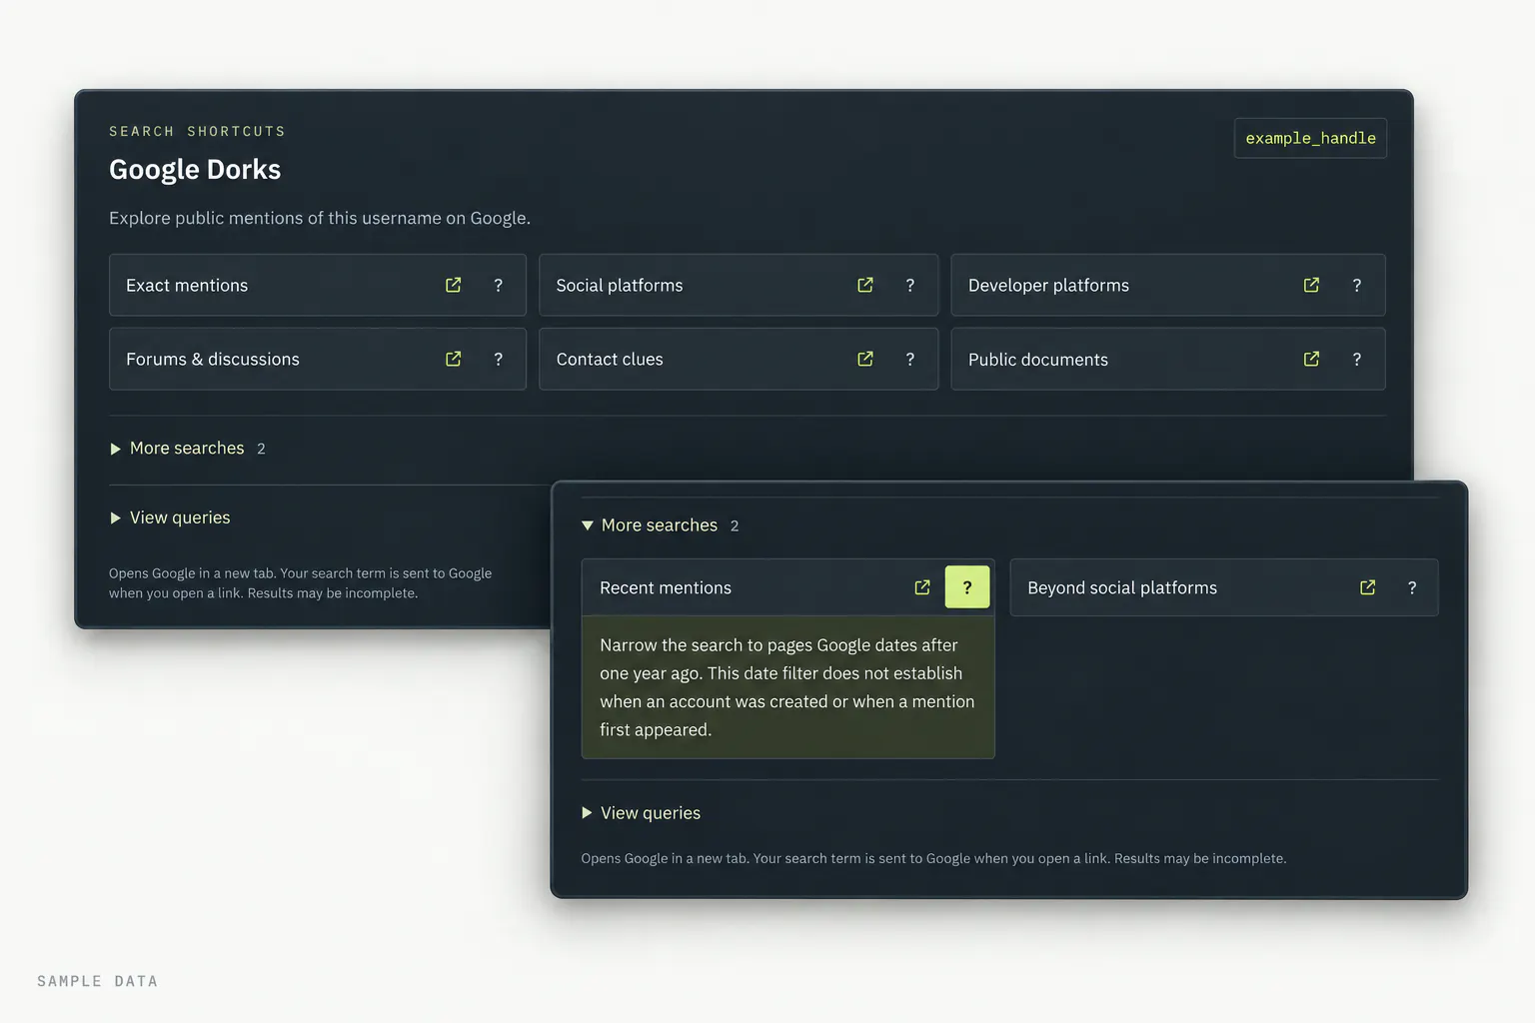1535x1023 pixels.
Task: Expand View queries in the back panel
Action: (x=170, y=517)
